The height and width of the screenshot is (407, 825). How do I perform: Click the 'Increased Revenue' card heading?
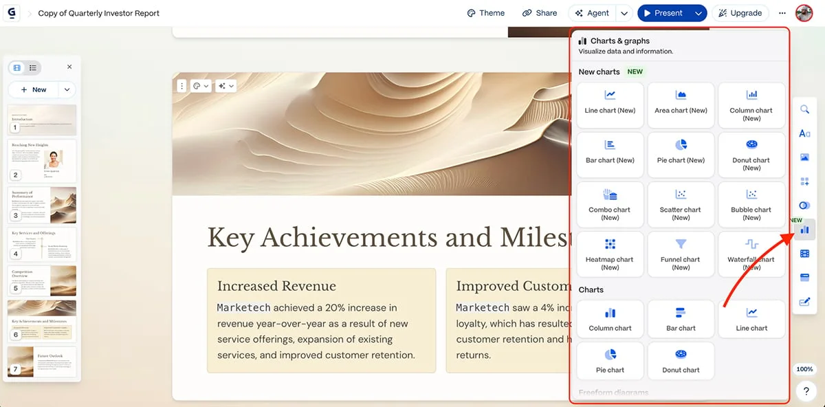click(x=276, y=286)
